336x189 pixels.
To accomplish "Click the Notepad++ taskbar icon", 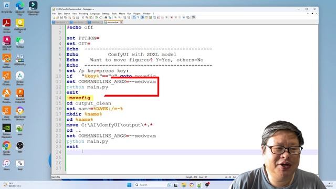I will (x=199, y=185).
